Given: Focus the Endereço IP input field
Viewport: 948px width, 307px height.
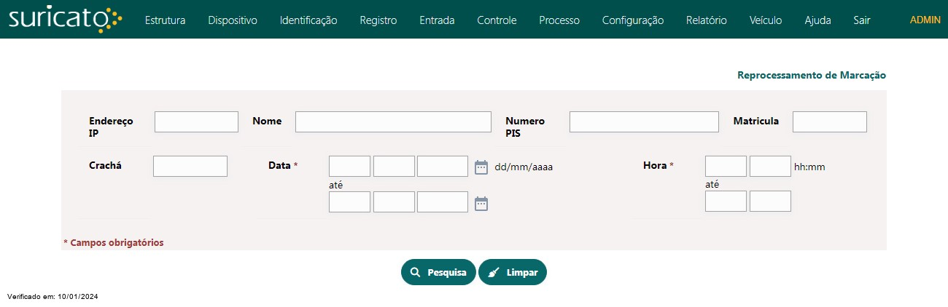Looking at the screenshot, I should pyautogui.click(x=197, y=121).
